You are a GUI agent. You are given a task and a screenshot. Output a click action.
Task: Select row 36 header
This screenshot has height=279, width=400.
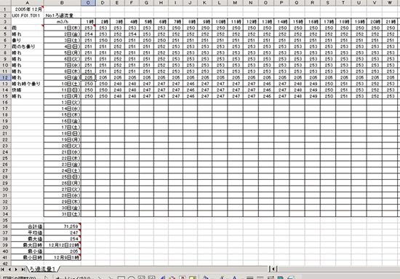click(5, 227)
